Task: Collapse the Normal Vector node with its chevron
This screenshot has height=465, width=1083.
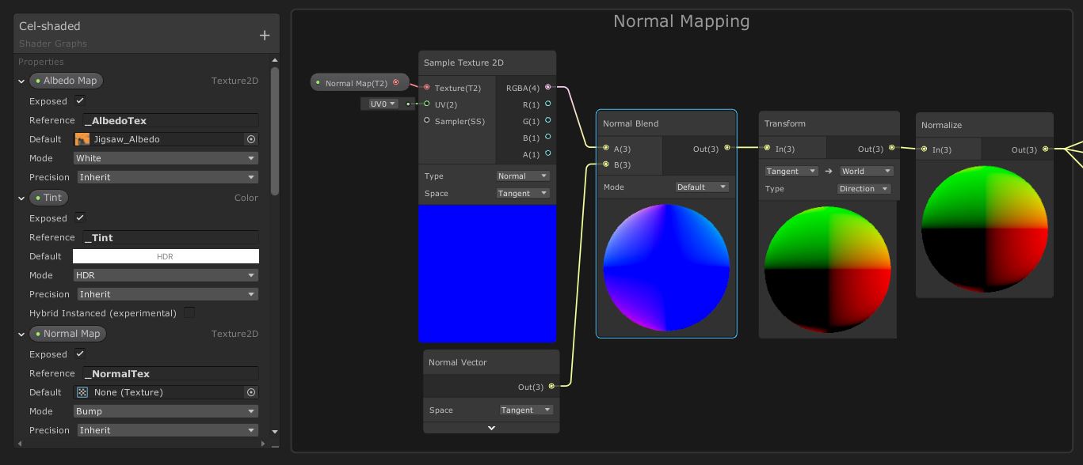Action: tap(491, 428)
